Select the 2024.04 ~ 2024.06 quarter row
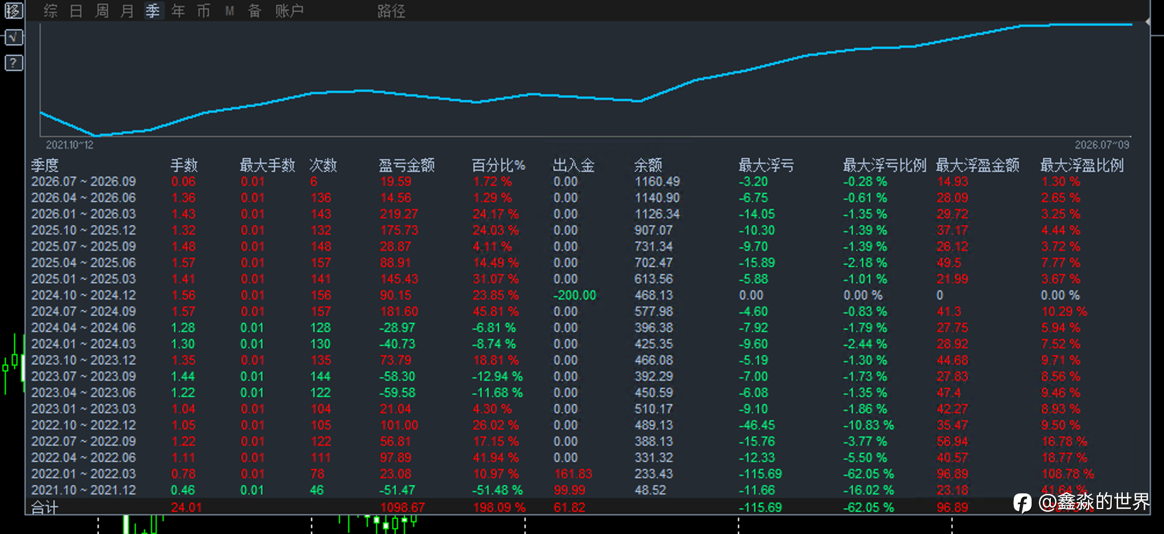Image resolution: width=1164 pixels, height=534 pixels. pos(587,328)
